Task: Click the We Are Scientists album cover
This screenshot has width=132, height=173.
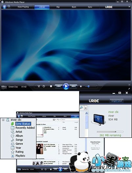Action: (38, 163)
